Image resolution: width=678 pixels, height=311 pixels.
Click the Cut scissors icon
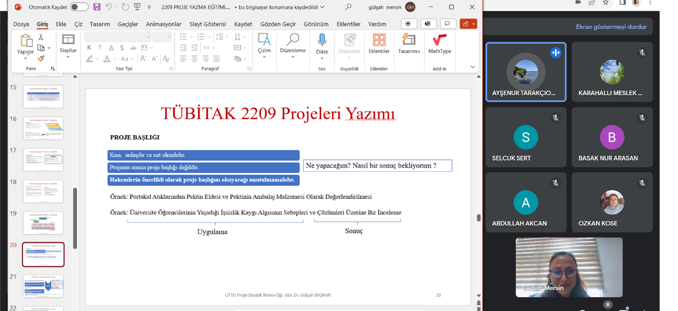(x=41, y=37)
